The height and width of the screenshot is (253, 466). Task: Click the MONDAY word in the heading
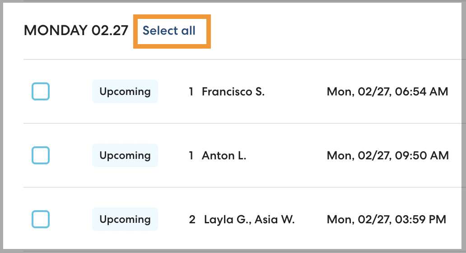click(x=56, y=31)
